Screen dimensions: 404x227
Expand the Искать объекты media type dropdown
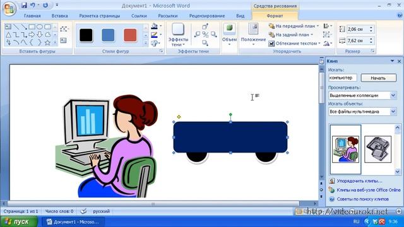(393, 112)
